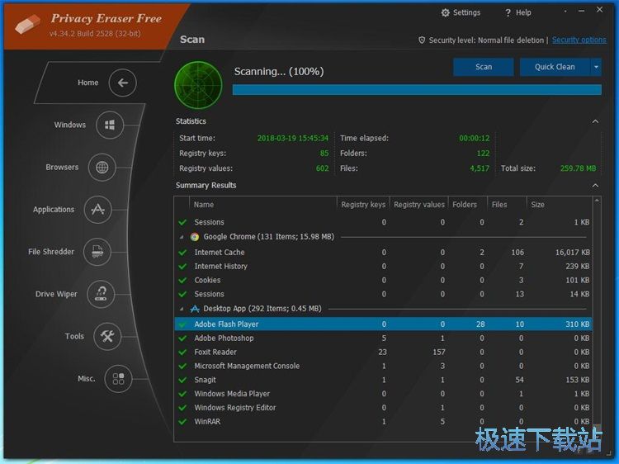Viewport: 619px width, 464px height.
Task: Click the Total size value 259.78 MB
Action: click(x=578, y=168)
